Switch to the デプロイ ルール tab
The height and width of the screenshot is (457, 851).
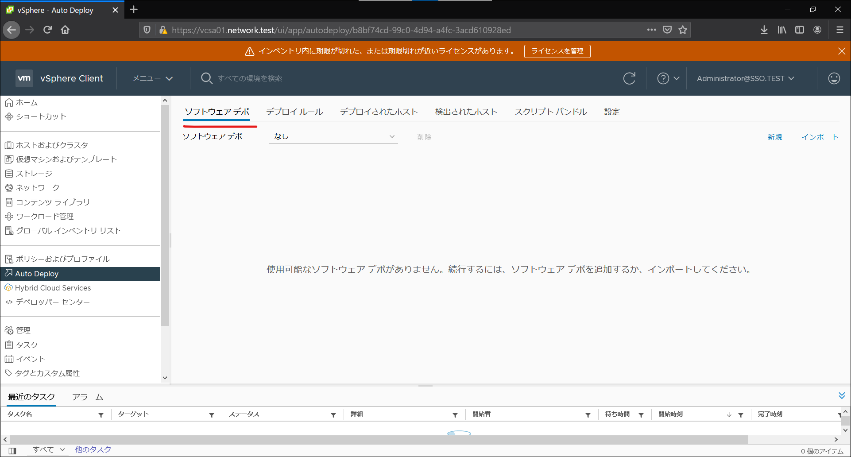(x=294, y=112)
